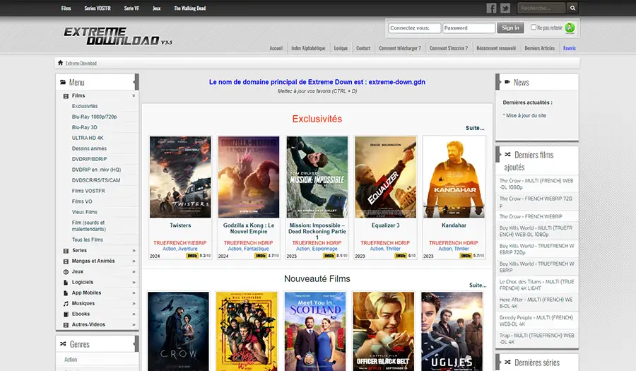Screen dimensions: 636x371
Task: Open the Favoris link
Action: [570, 48]
